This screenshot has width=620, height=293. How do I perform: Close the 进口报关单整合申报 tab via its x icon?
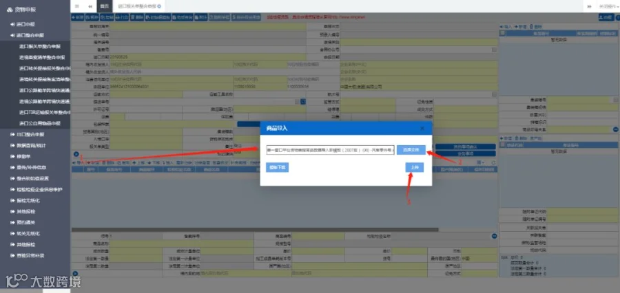click(x=159, y=6)
